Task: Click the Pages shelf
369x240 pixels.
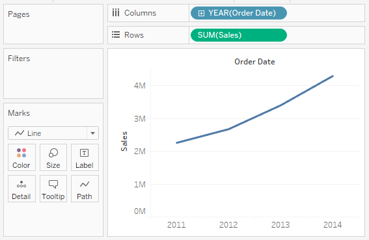Action: (x=53, y=24)
